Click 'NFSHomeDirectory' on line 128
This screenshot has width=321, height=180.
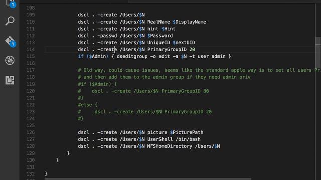(x=170, y=146)
